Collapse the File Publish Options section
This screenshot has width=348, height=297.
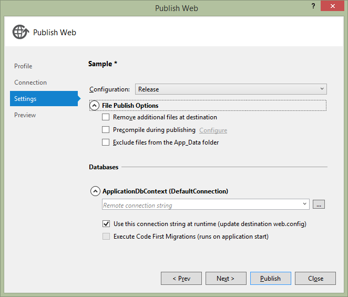point(95,106)
